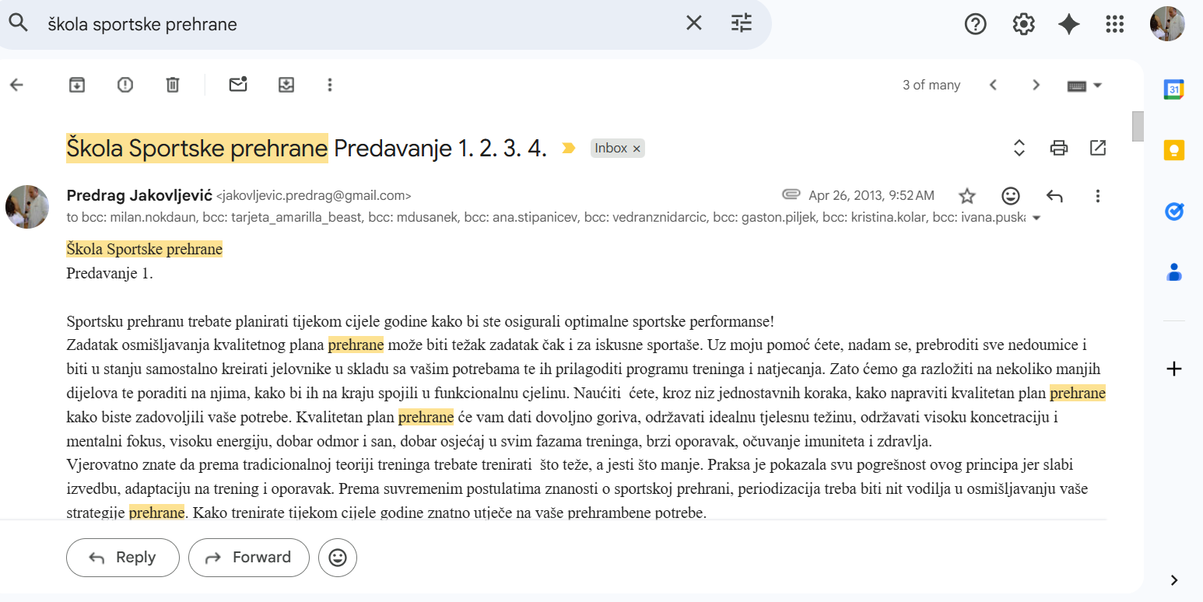The height and width of the screenshot is (602, 1203).
Task: Clear the search query with X
Action: point(693,23)
